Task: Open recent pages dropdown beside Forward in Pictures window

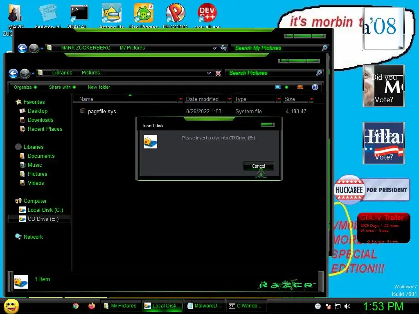Action: (x=33, y=73)
